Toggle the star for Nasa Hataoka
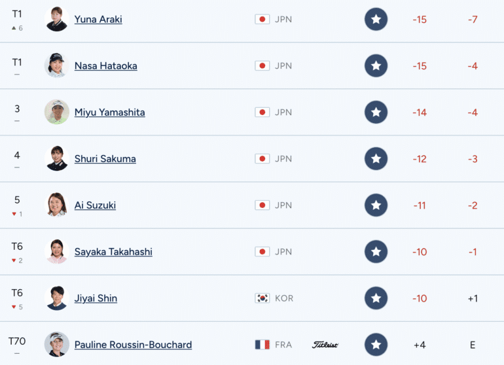This screenshot has width=504, height=365. pos(376,66)
